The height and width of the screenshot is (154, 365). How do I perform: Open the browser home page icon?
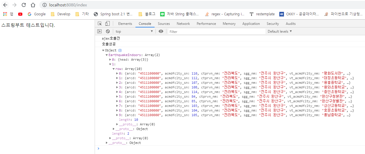pos(33,5)
